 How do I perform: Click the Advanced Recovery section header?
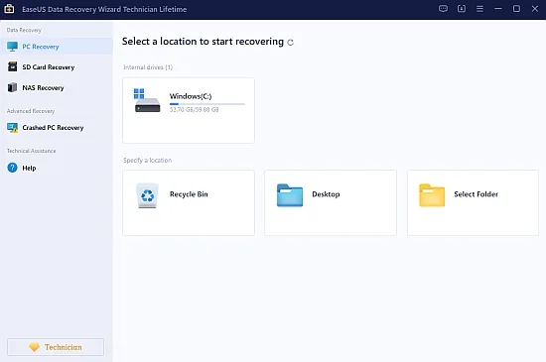31,111
